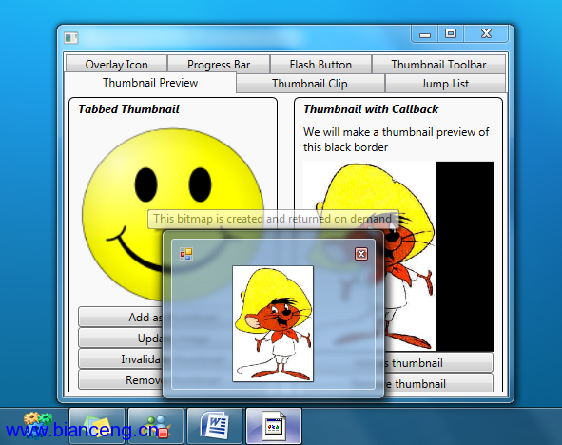
Task: Open the Progress Bar tab
Action: tap(219, 64)
